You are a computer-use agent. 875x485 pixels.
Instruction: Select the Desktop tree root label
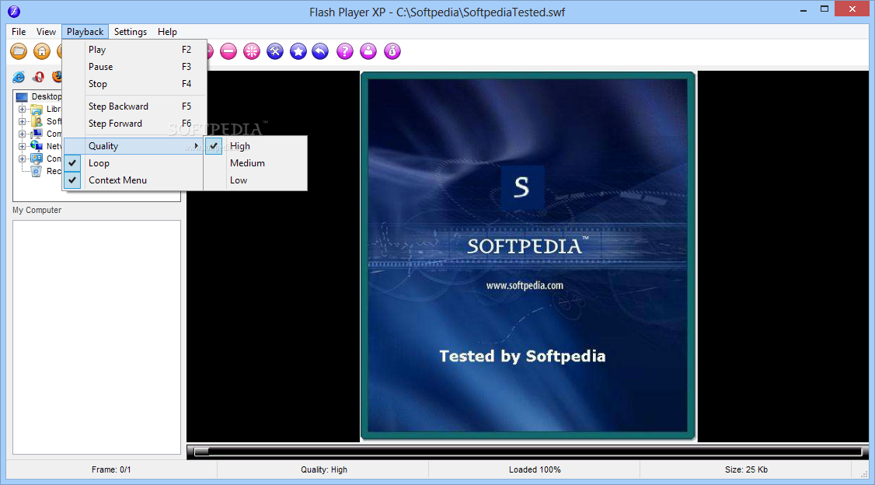coord(47,96)
